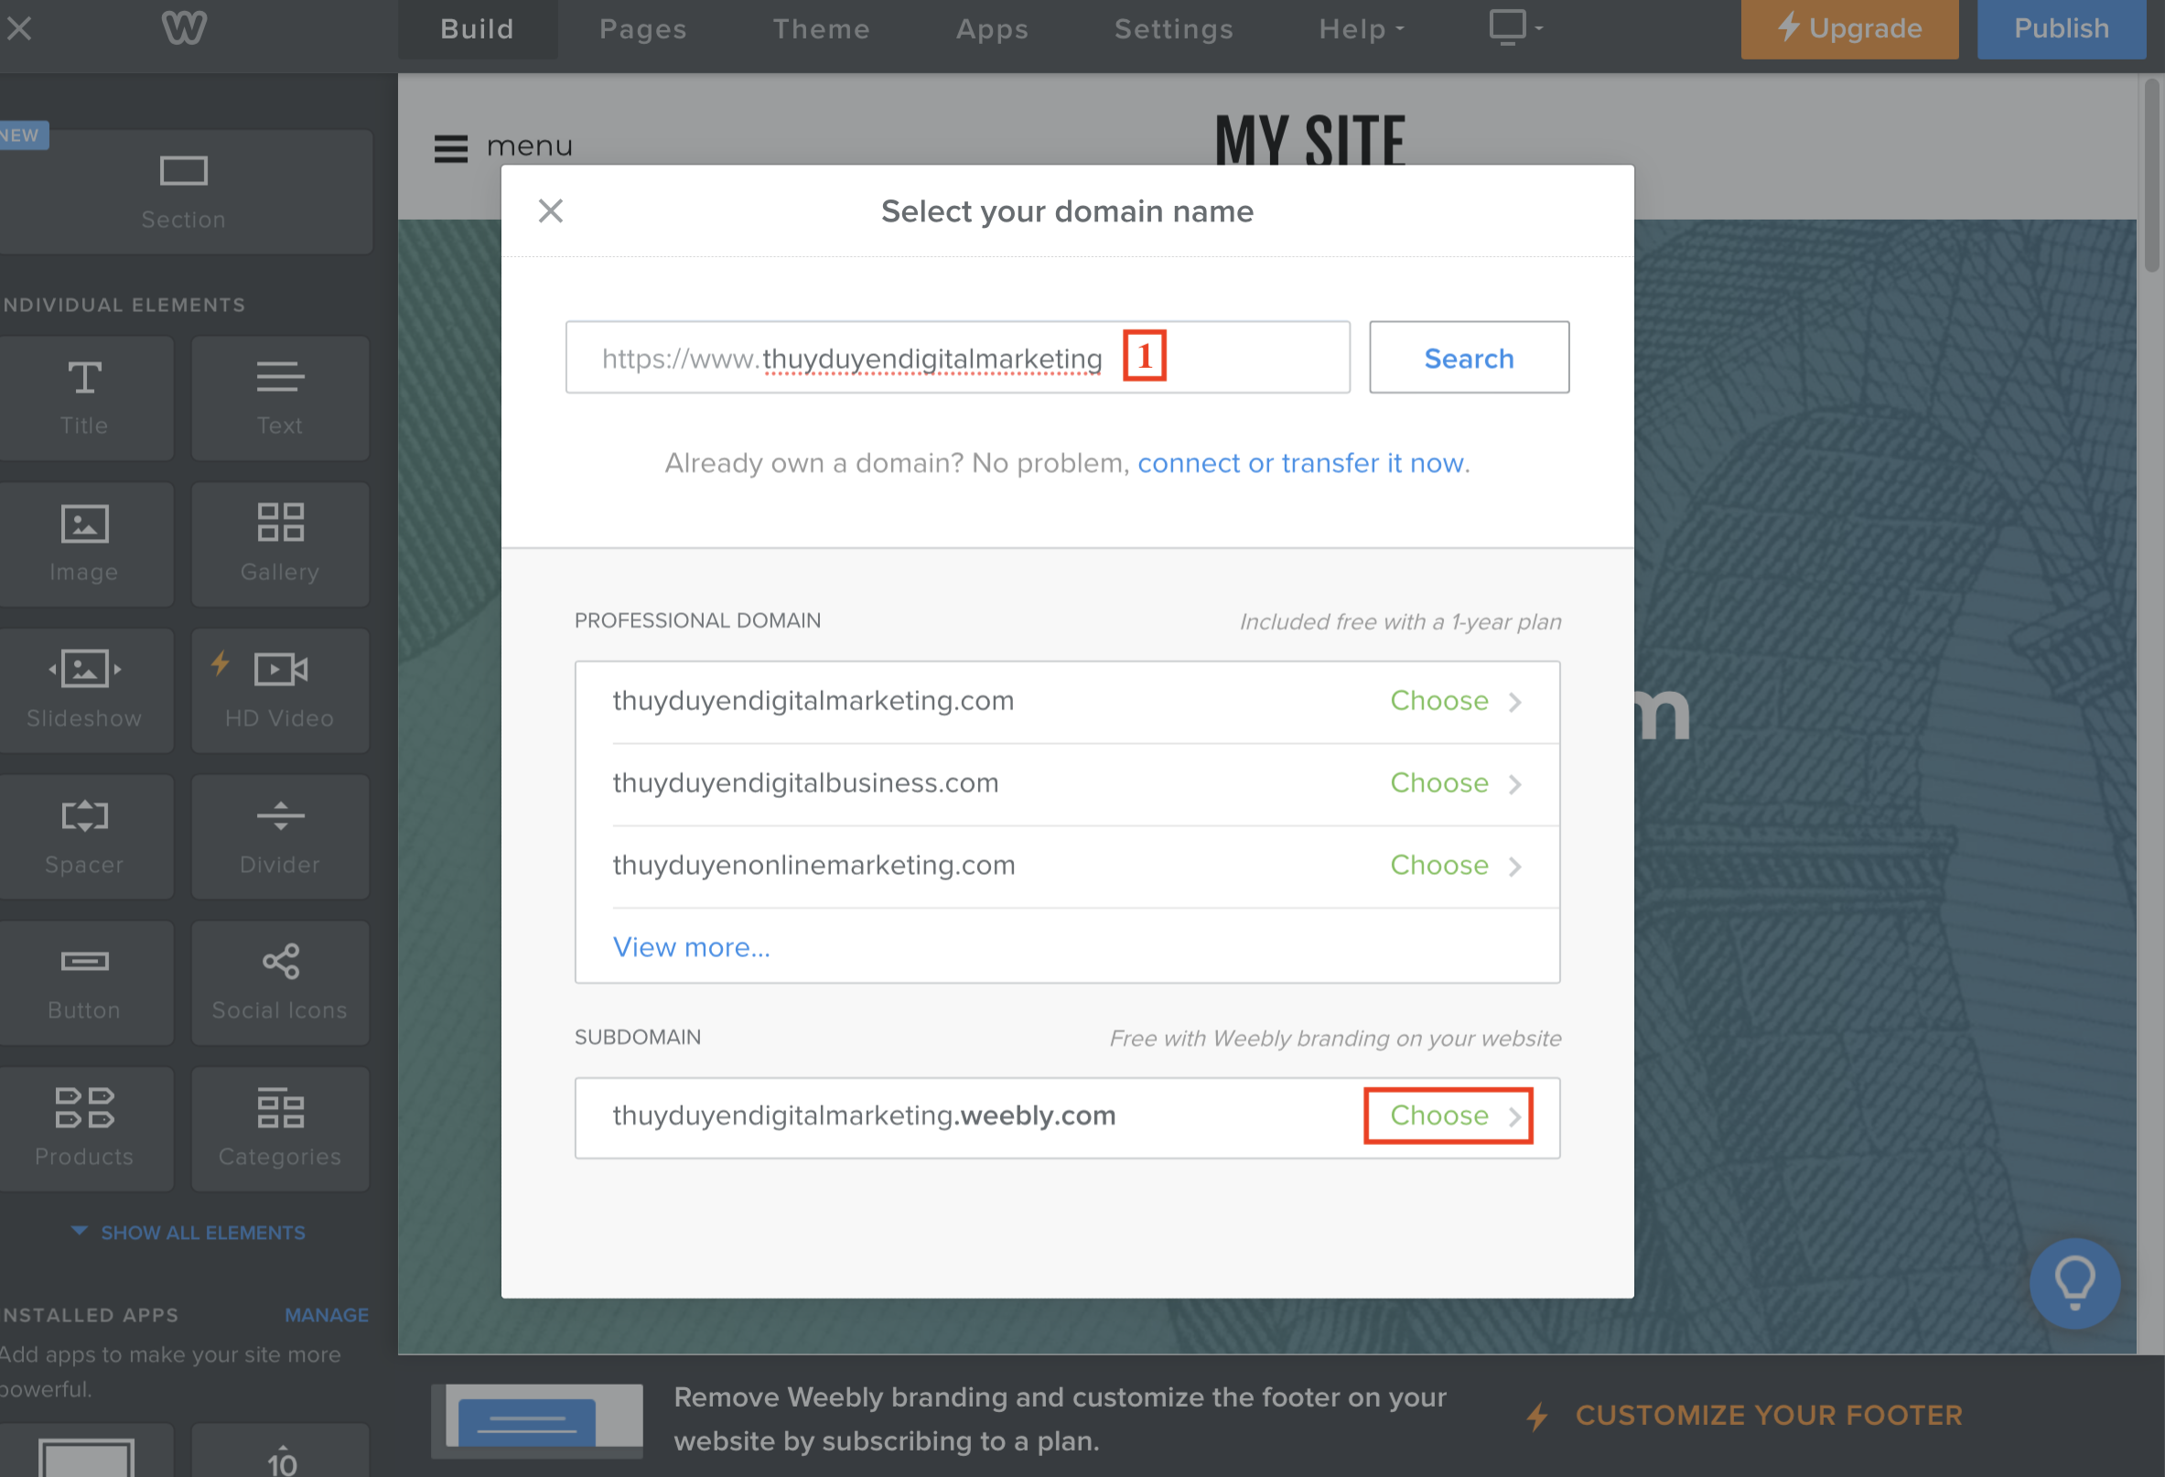Open the lightbulb help tips button
Image resolution: width=2165 pixels, height=1477 pixels.
(x=2073, y=1283)
